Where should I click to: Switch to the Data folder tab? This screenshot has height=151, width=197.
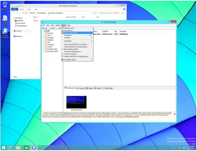[108, 88]
